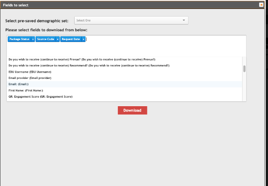Select the Package Status tag label
This screenshot has width=268, height=186.
click(x=19, y=39)
